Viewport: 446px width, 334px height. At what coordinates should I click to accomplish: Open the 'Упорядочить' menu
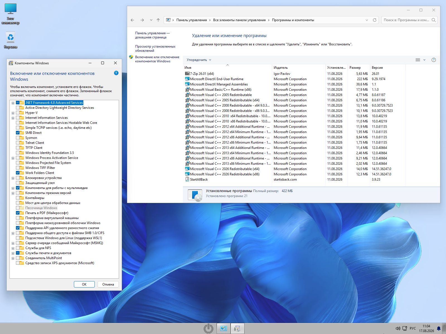(x=199, y=60)
